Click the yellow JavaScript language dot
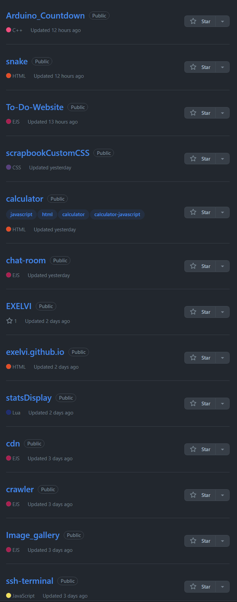237x602 pixels. click(x=9, y=596)
